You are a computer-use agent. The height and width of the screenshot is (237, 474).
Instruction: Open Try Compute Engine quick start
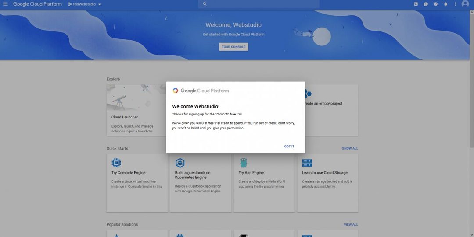[x=137, y=183]
